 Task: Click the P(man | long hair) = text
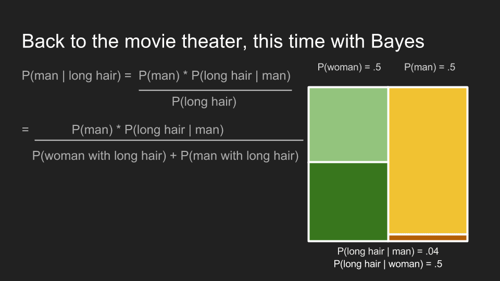[x=77, y=76]
